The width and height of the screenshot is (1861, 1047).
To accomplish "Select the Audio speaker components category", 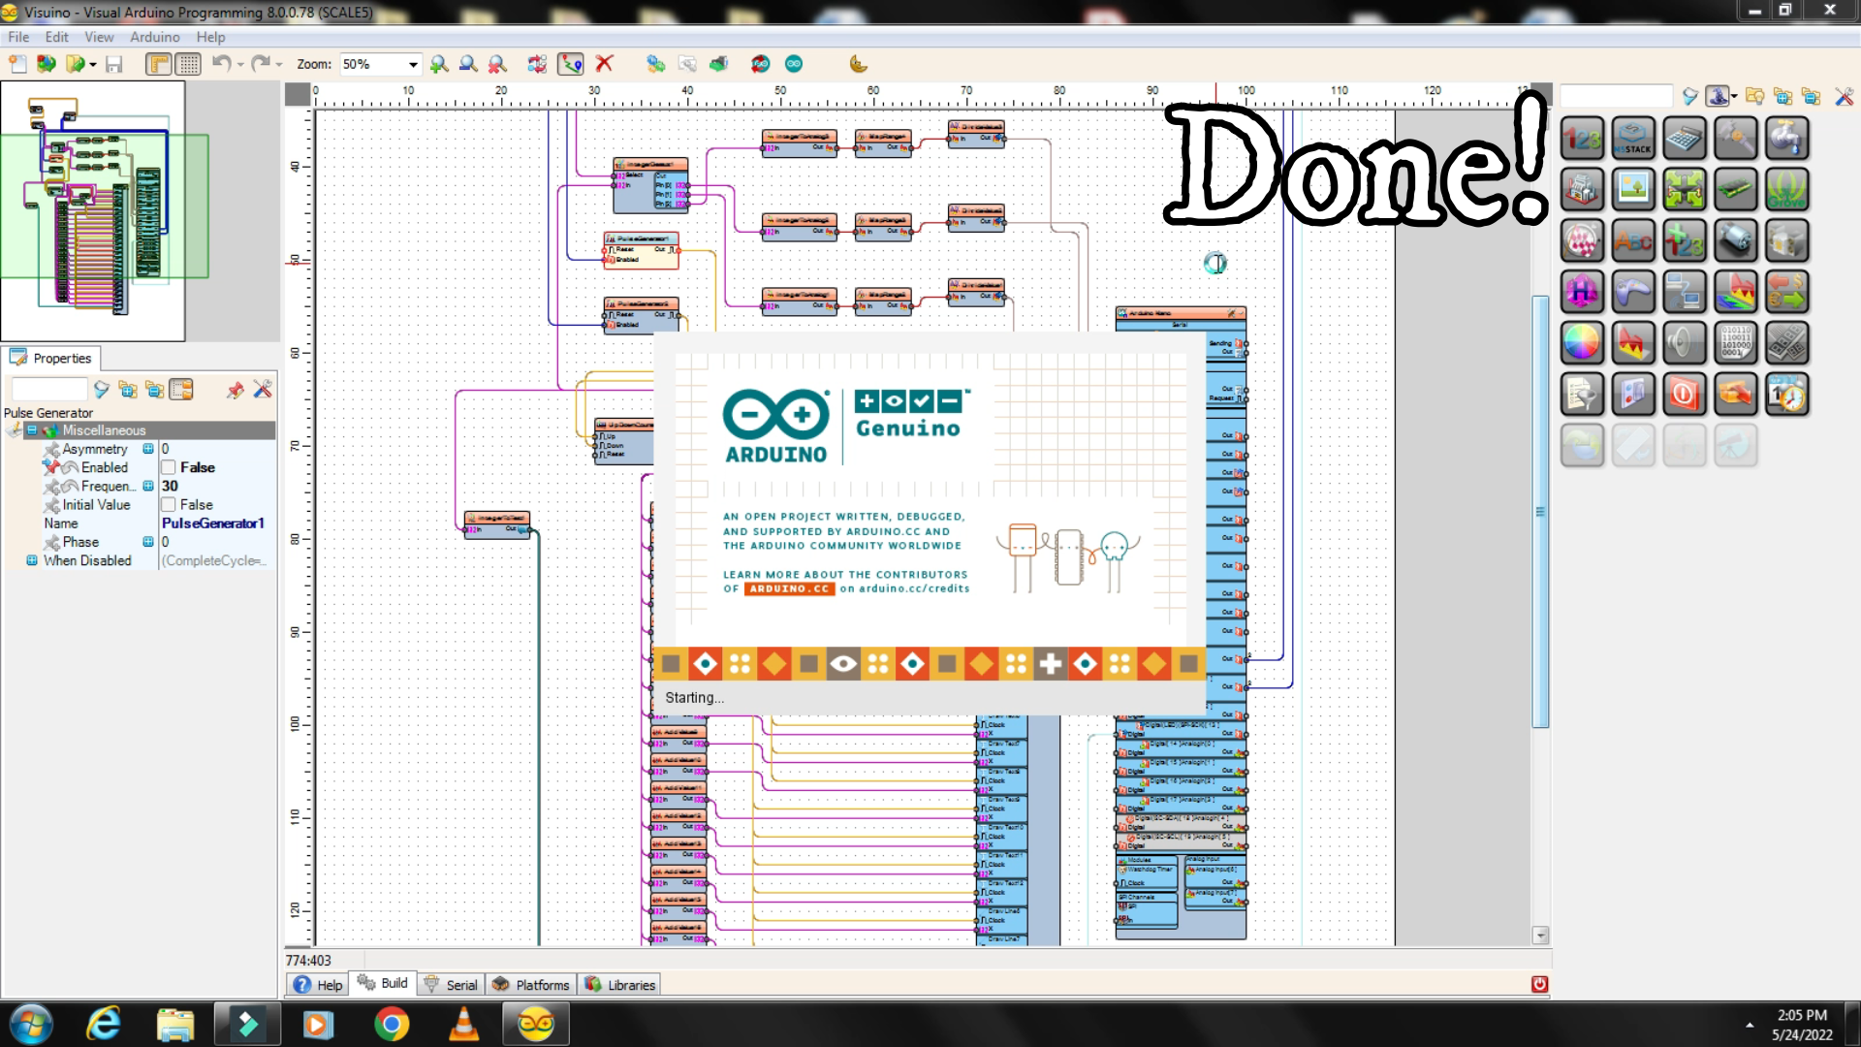I will (1685, 343).
